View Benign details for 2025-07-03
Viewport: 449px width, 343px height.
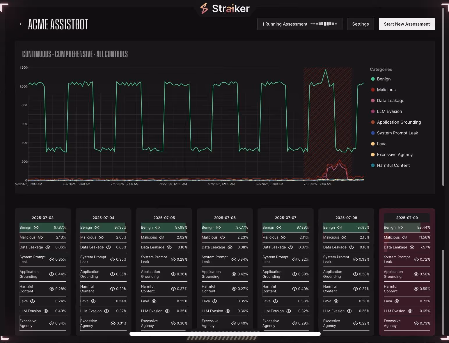pos(36,228)
